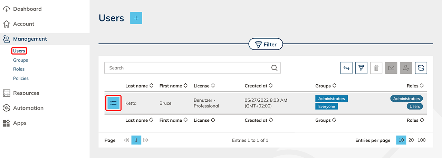This screenshot has height=158, width=442.
Task: Click the funnel icon in the table toolbar
Action: [x=361, y=68]
